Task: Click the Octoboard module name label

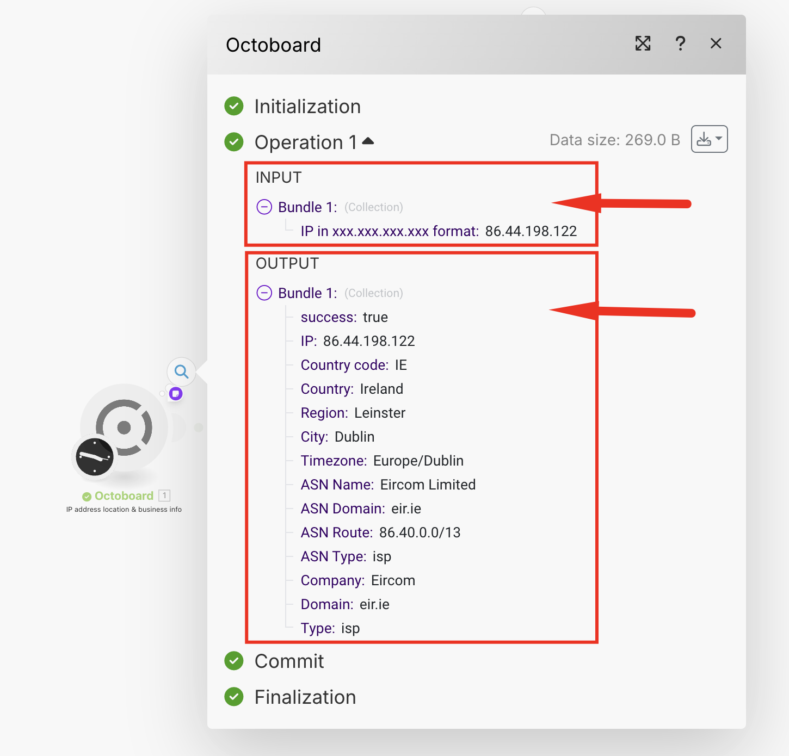Action: pos(124,496)
